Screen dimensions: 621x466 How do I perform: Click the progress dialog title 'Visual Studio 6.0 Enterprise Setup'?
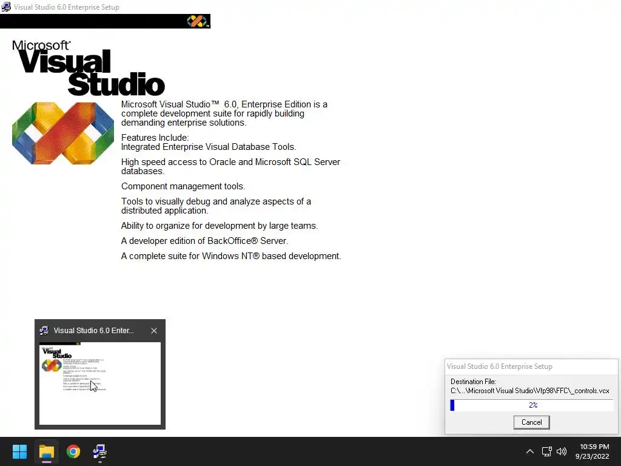pyautogui.click(x=500, y=366)
